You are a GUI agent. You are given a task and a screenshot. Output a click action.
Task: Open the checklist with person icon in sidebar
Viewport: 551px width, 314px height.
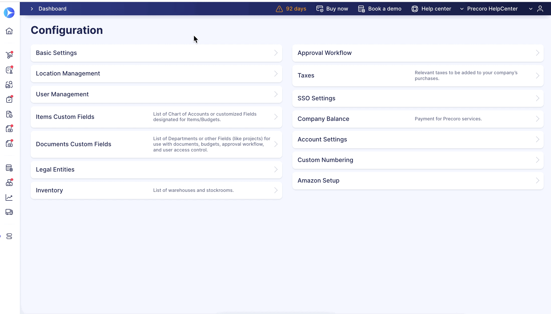[x=9, y=70]
